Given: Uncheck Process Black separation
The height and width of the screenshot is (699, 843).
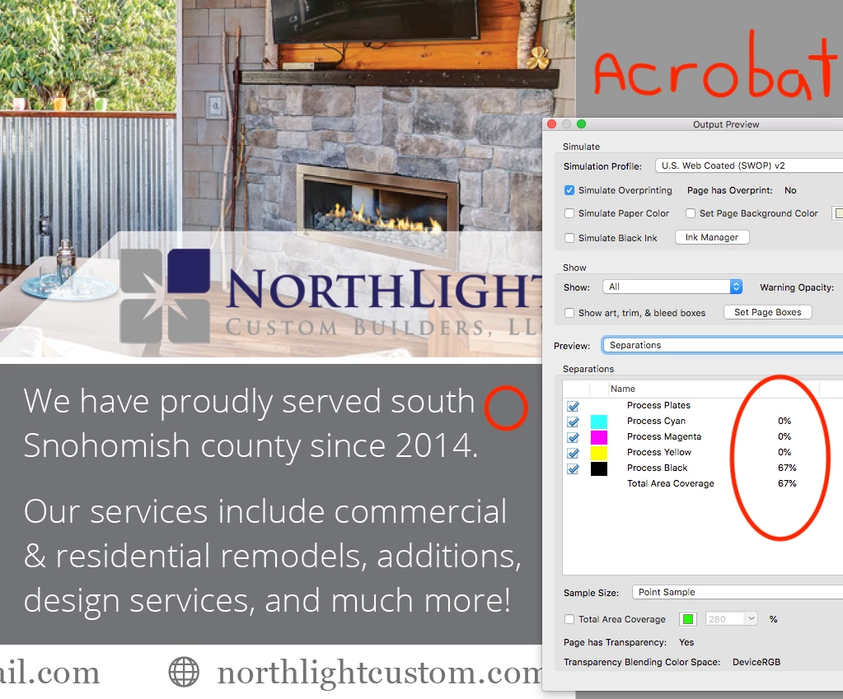Looking at the screenshot, I should (574, 468).
